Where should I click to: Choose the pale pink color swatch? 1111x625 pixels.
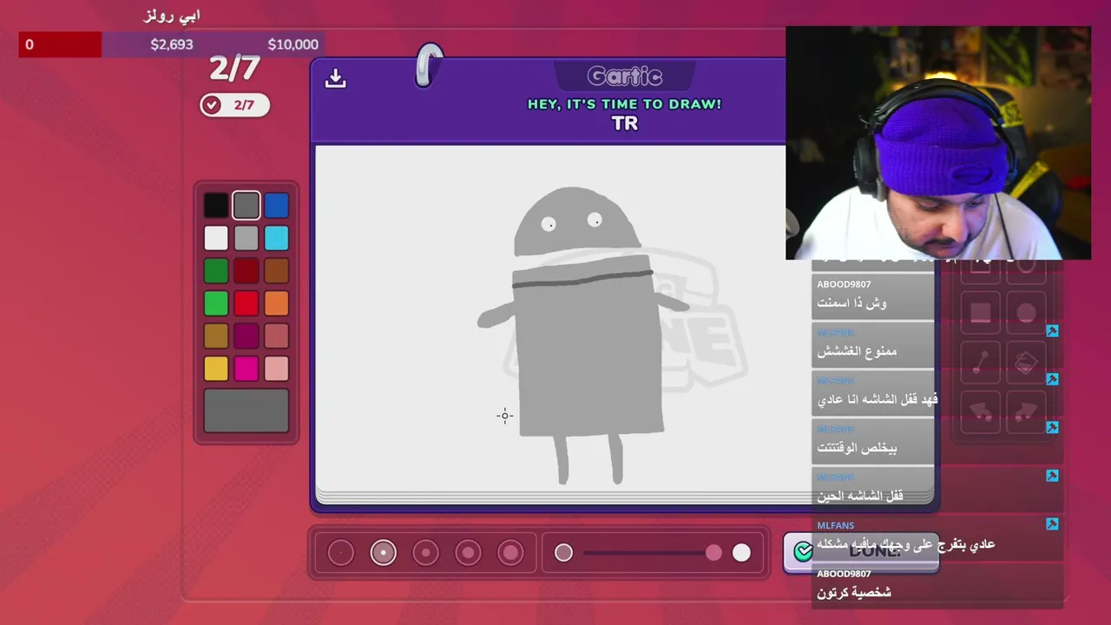click(x=276, y=369)
